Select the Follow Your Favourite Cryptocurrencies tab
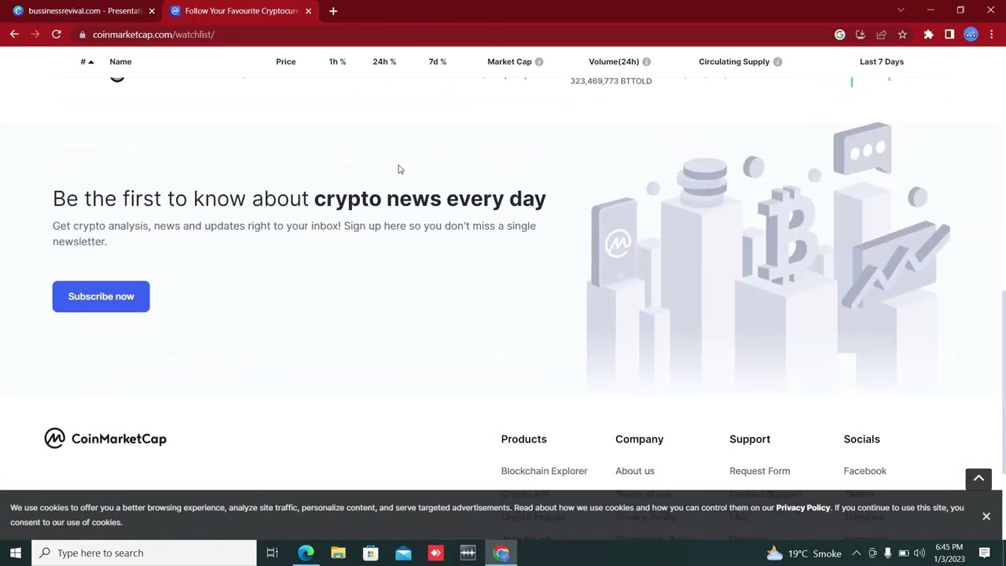Viewport: 1006px width, 566px height. point(240,11)
